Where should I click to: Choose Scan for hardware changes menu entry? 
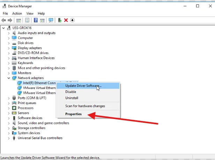click(88, 106)
